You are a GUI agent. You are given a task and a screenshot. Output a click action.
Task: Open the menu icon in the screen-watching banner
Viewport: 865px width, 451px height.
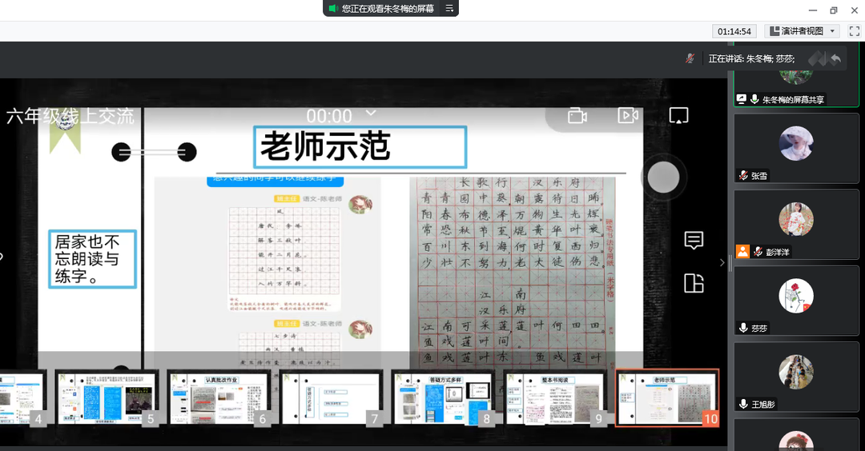point(449,8)
